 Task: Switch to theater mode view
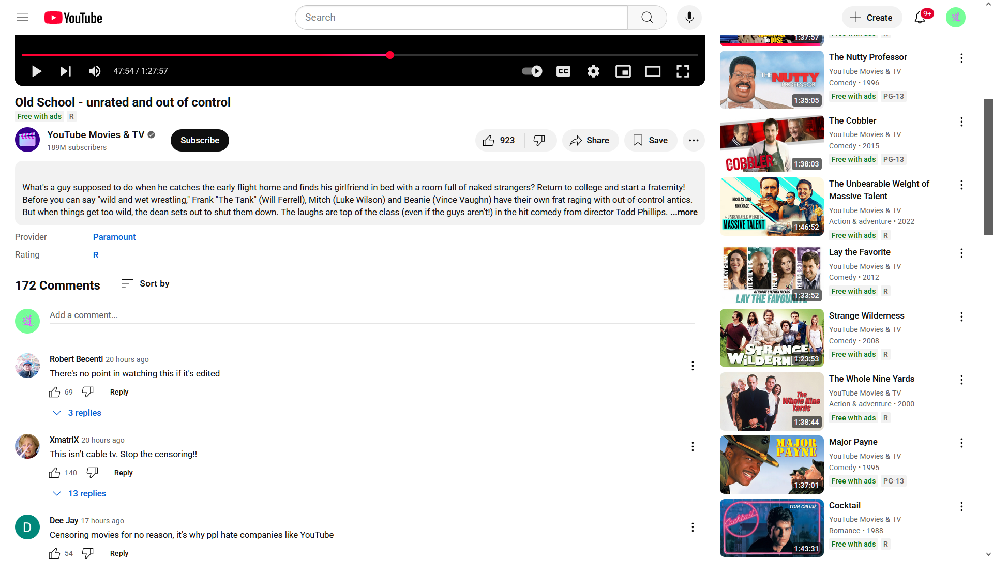click(653, 71)
